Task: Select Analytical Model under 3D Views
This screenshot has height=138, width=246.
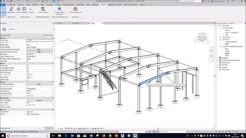Action: click(231, 42)
